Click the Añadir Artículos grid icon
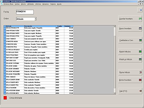Viewport: 144px width, 108px height. pos(140,52)
